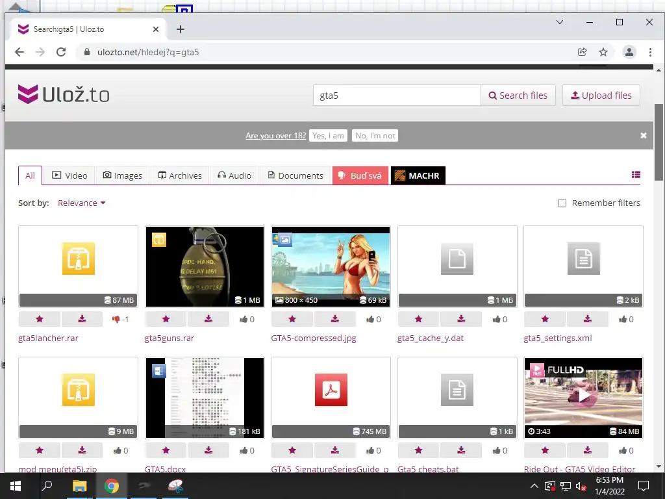
Task: Select the All tab
Action: tap(30, 175)
